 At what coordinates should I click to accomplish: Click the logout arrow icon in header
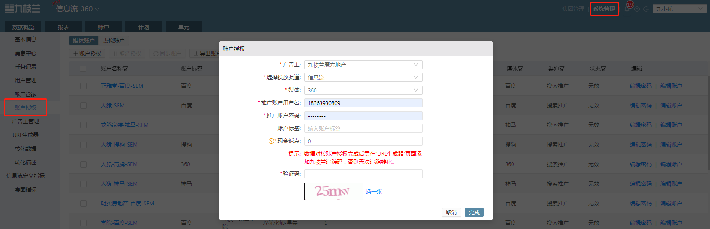(x=646, y=9)
